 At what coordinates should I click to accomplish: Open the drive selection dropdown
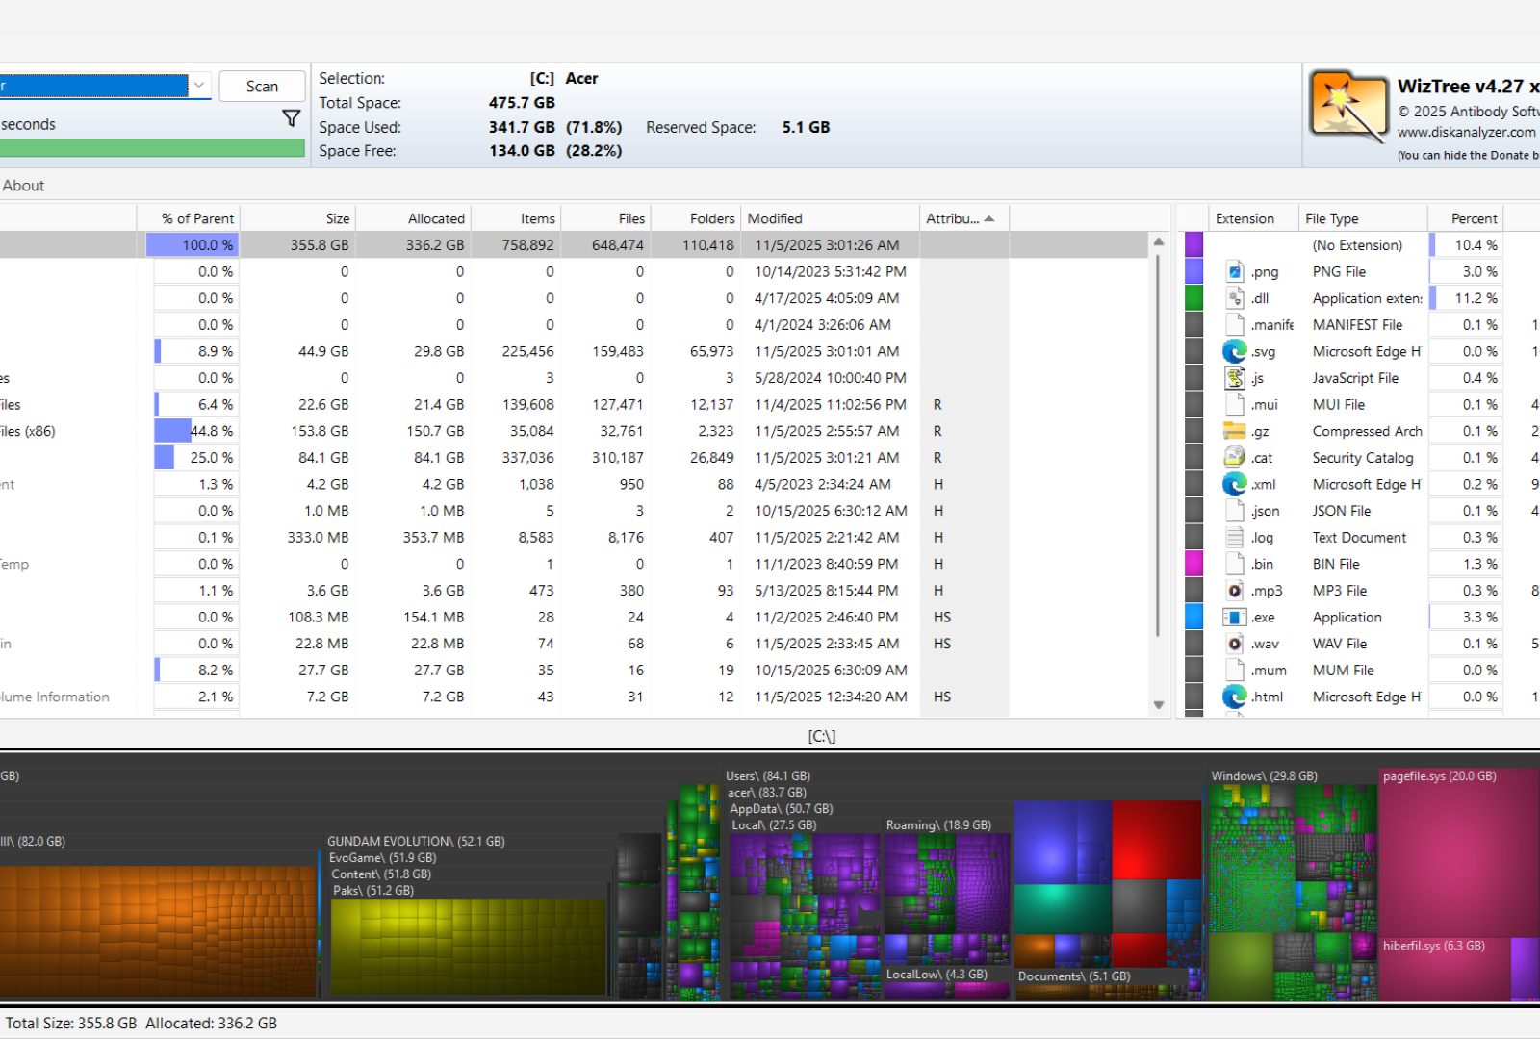coord(199,86)
